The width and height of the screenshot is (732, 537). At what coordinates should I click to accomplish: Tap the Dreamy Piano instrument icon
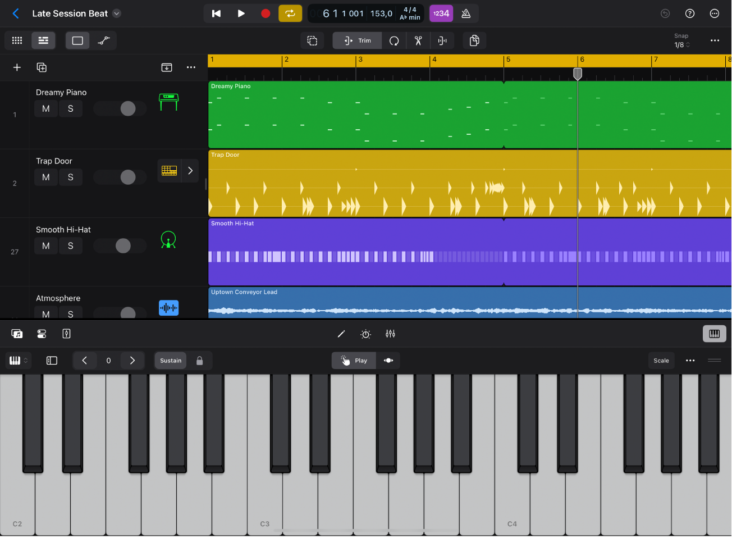click(x=168, y=102)
